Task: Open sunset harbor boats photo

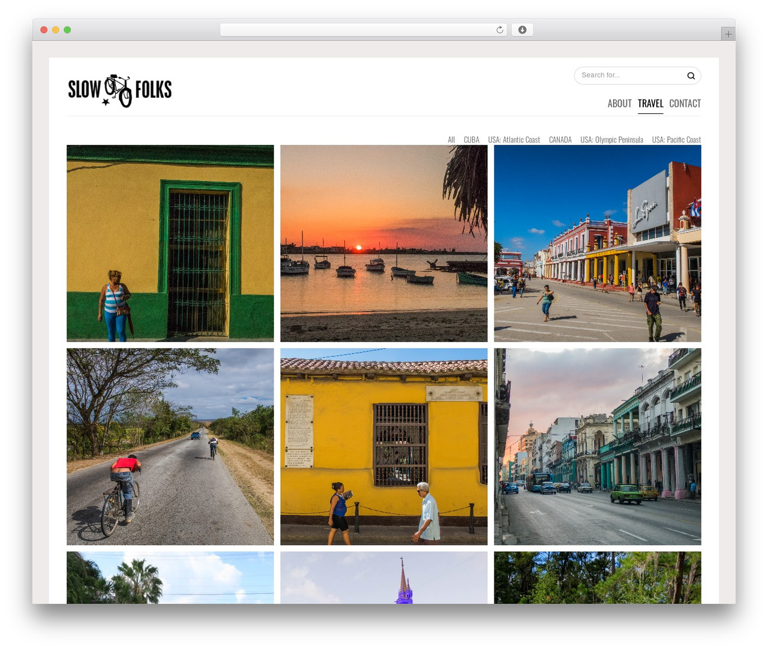Action: [x=384, y=243]
